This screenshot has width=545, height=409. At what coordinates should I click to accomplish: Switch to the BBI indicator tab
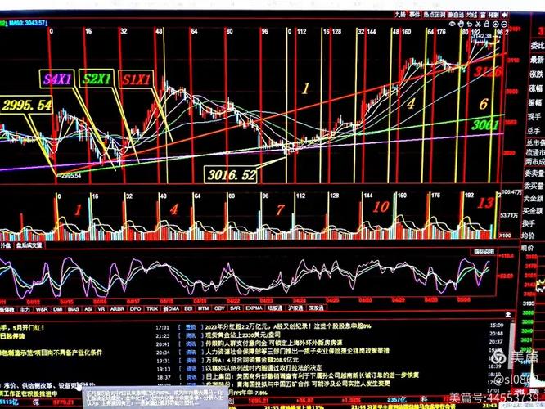(x=188, y=309)
